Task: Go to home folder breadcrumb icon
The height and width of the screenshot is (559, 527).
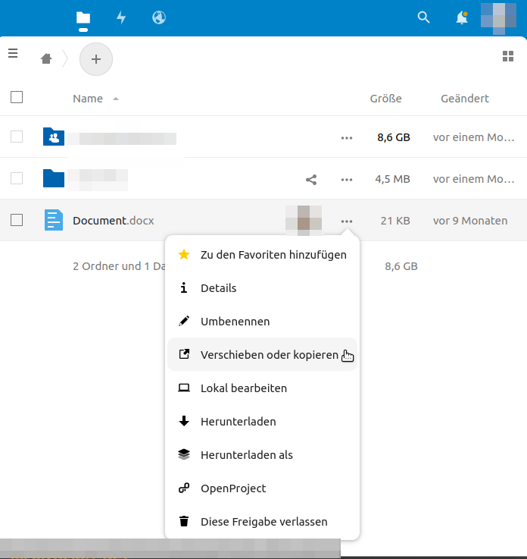Action: pos(46,58)
